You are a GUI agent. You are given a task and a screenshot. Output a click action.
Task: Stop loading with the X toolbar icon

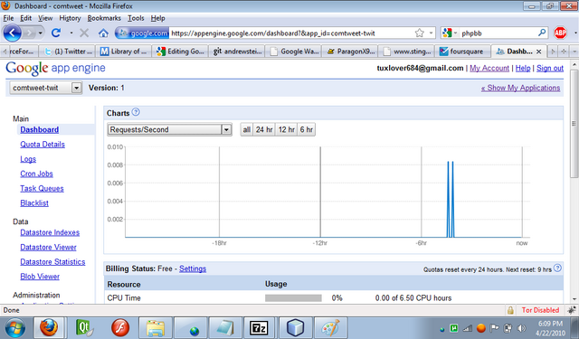tap(84, 33)
